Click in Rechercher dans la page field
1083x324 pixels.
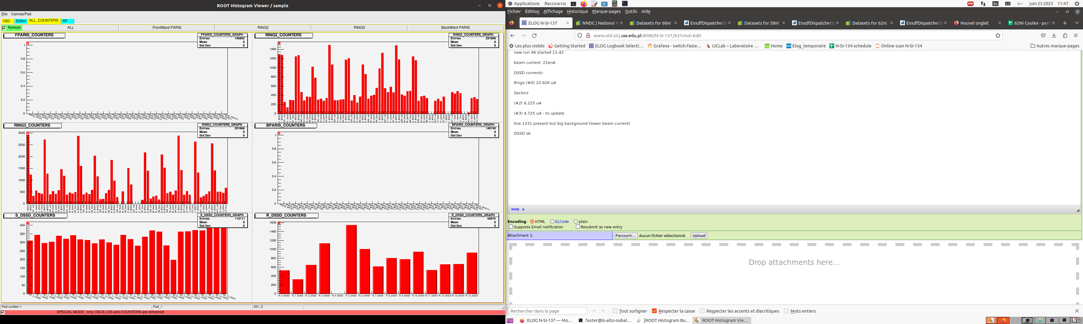coord(548,311)
